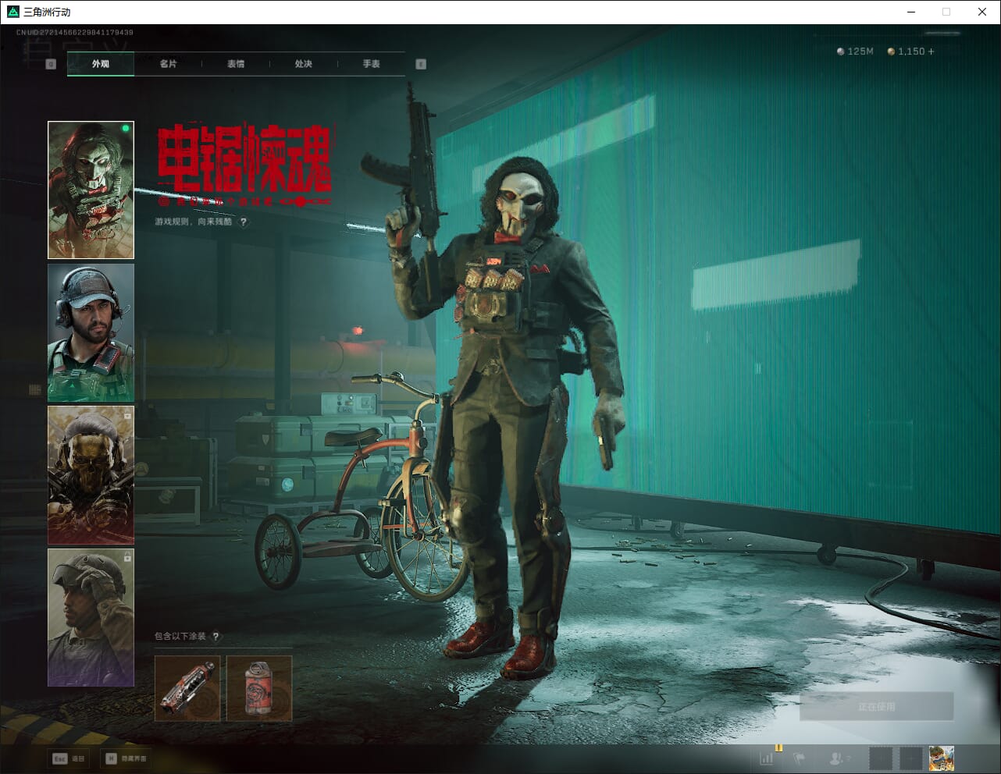Open the bar chart stats icon

tap(767, 758)
